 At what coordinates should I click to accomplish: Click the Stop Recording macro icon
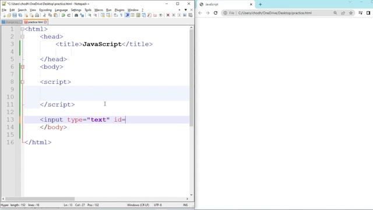pyautogui.click(x=174, y=15)
